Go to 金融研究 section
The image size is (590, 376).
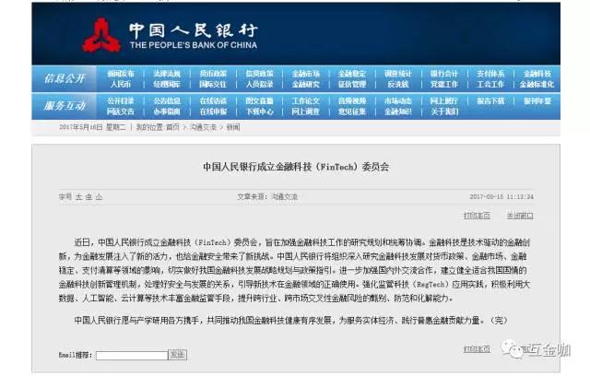(x=305, y=85)
